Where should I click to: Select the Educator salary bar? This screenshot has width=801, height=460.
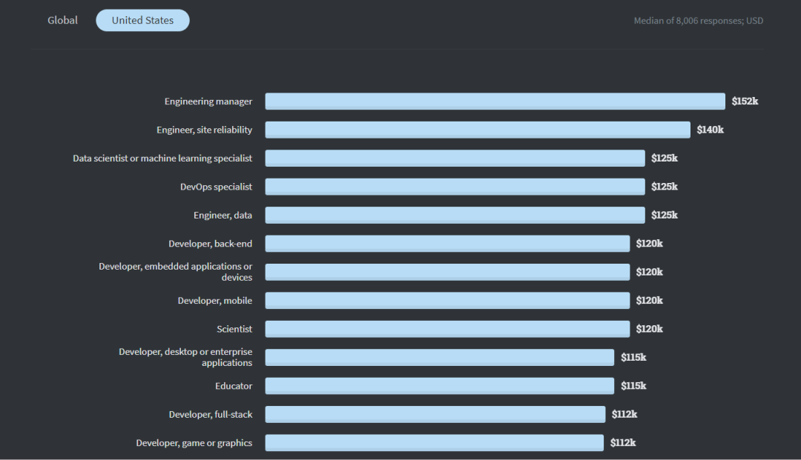pyautogui.click(x=440, y=386)
